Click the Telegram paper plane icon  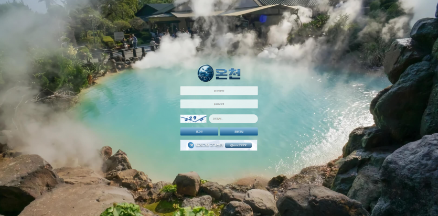point(191,145)
